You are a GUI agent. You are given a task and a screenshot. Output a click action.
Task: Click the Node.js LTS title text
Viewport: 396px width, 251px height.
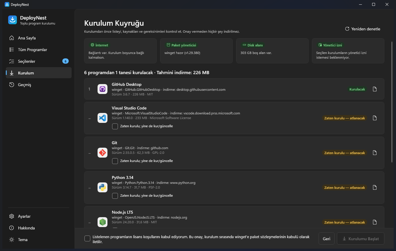122,212
